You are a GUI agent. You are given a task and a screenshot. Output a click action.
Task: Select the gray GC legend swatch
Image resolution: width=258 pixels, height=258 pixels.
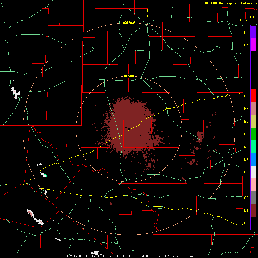(x=253, y=198)
